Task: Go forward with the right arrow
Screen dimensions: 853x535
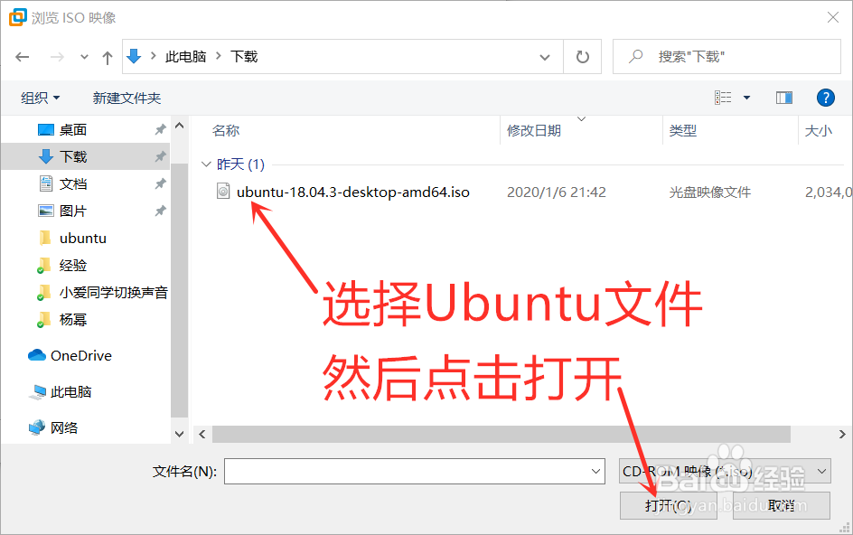Action: (57, 57)
